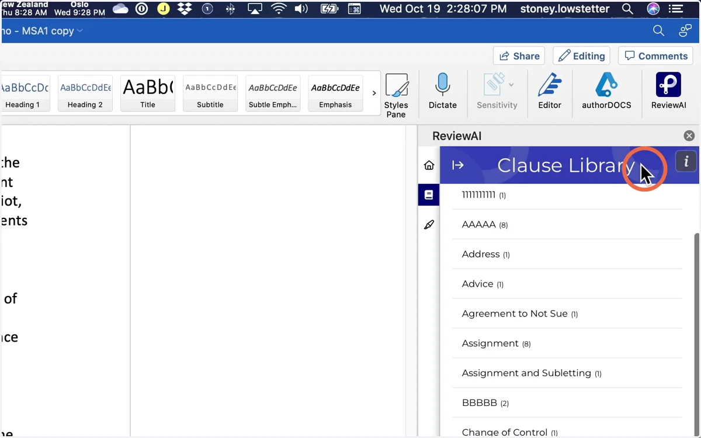Apply the Heading 2 style

[85, 93]
